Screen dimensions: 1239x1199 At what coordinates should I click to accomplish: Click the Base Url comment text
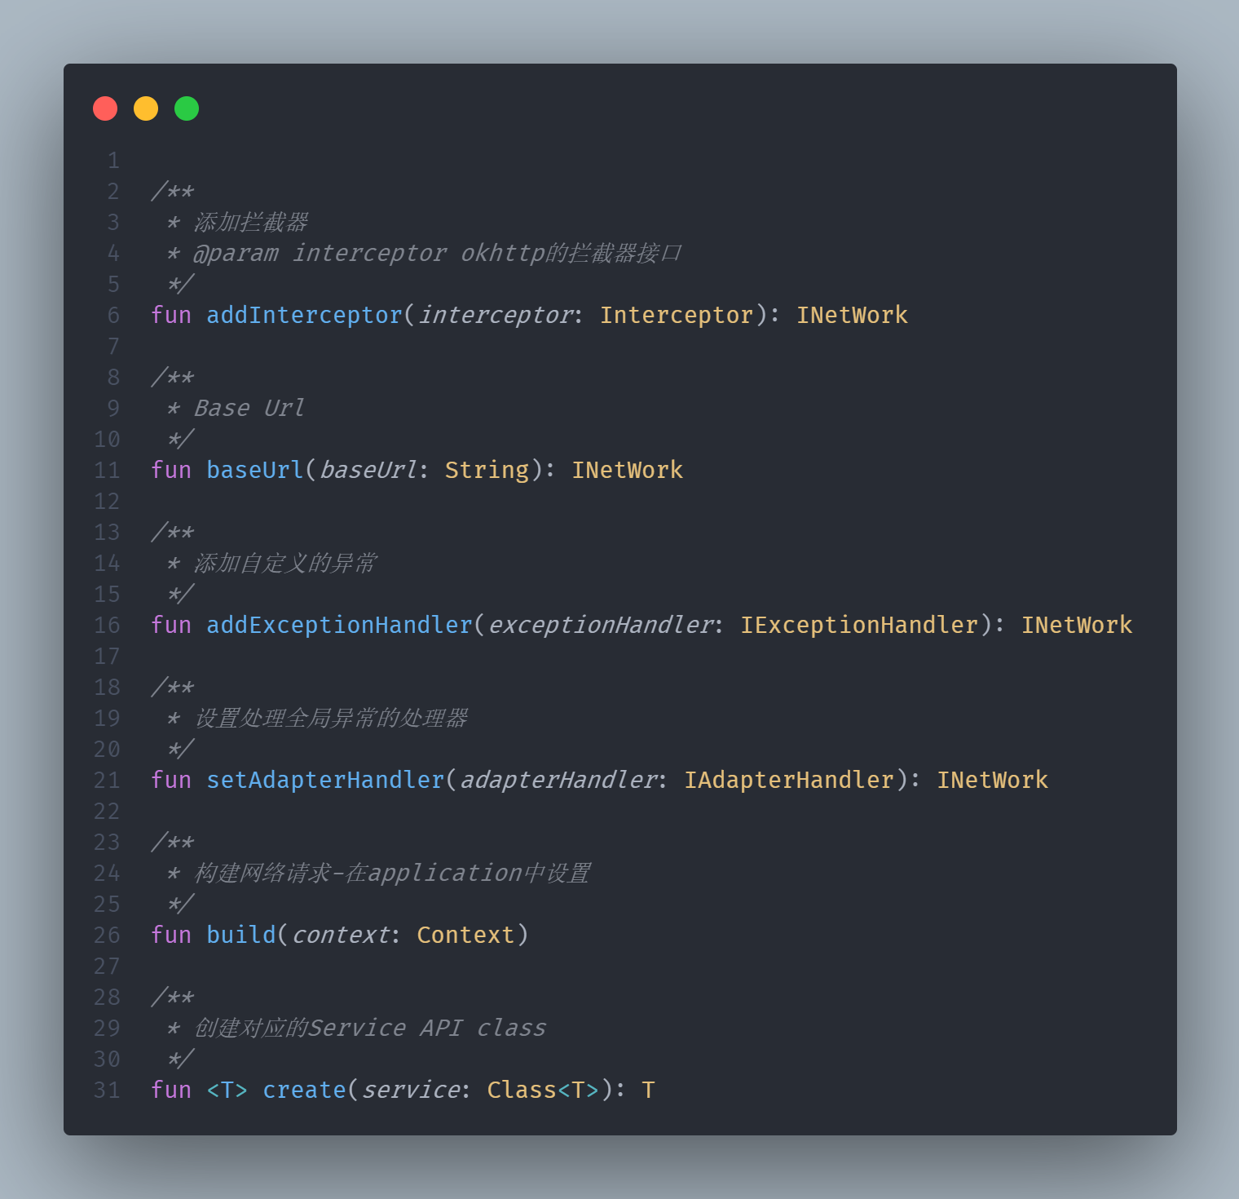pyautogui.click(x=249, y=408)
